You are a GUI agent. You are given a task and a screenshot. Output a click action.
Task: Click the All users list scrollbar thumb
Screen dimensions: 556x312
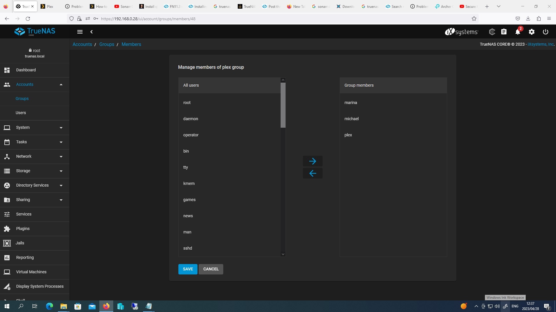coord(283,105)
